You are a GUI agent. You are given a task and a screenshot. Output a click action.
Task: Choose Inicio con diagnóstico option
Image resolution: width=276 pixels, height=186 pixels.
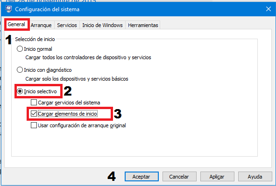click(x=20, y=70)
